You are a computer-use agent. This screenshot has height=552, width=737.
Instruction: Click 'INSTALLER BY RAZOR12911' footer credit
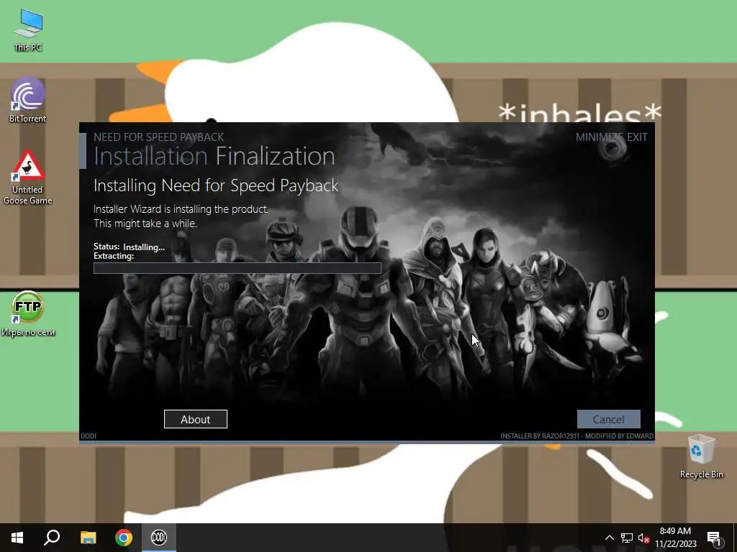tap(540, 436)
